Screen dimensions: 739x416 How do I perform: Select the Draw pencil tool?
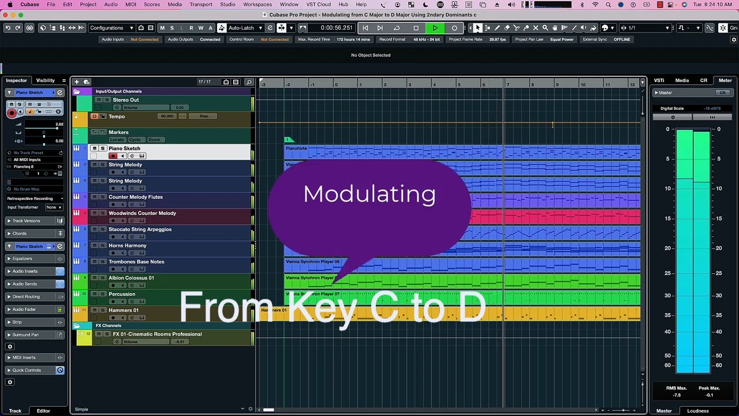[497, 28]
